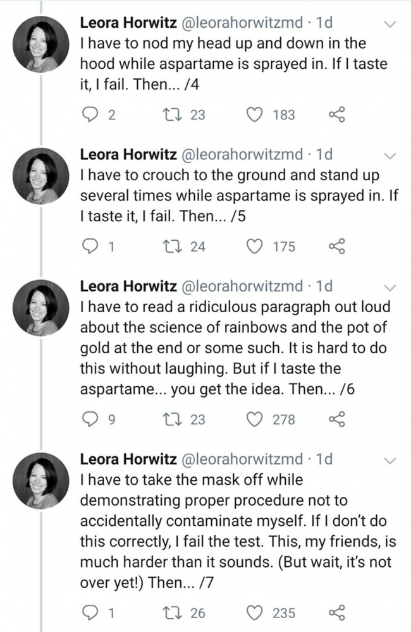Open the chevron dropdown on tweet /7
Screen dimensions: 411x632
coord(390,459)
